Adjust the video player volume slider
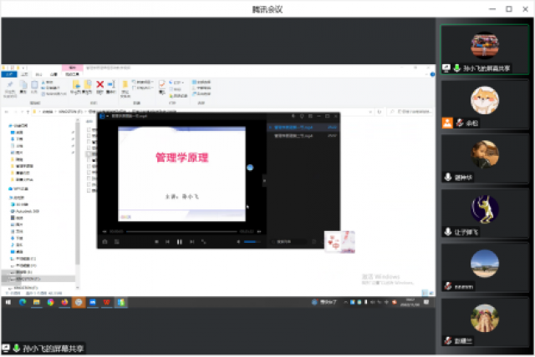Viewport: 535px width, 357px height. point(252,242)
